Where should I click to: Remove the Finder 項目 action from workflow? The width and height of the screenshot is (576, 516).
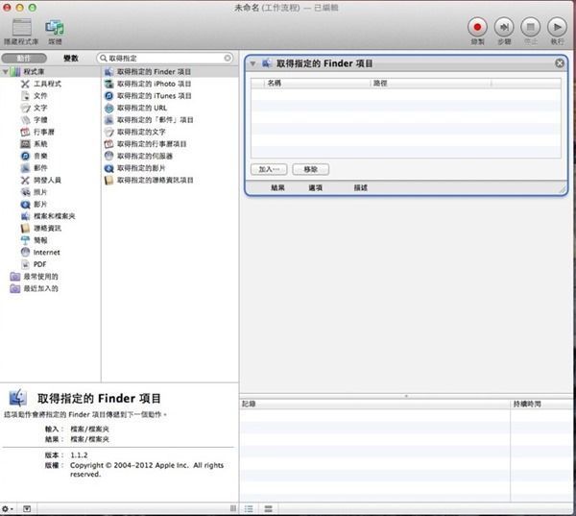[560, 63]
